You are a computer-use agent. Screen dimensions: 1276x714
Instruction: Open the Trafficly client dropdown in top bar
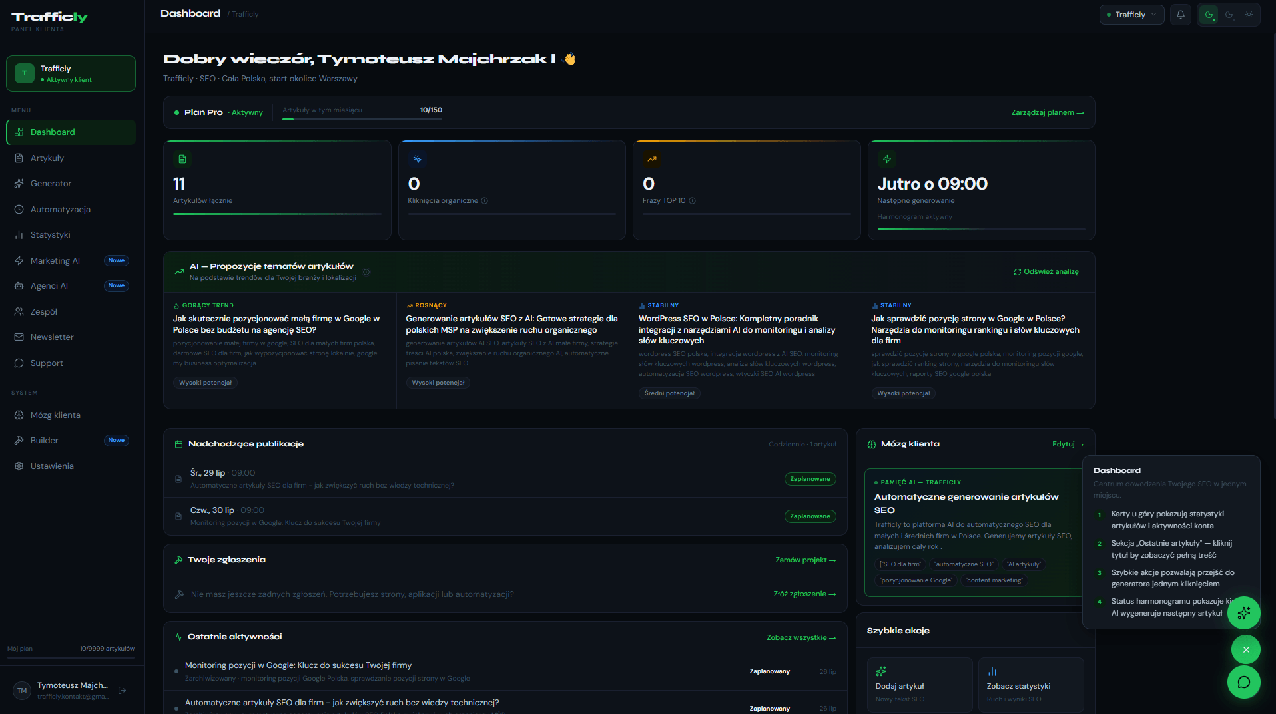(1131, 15)
